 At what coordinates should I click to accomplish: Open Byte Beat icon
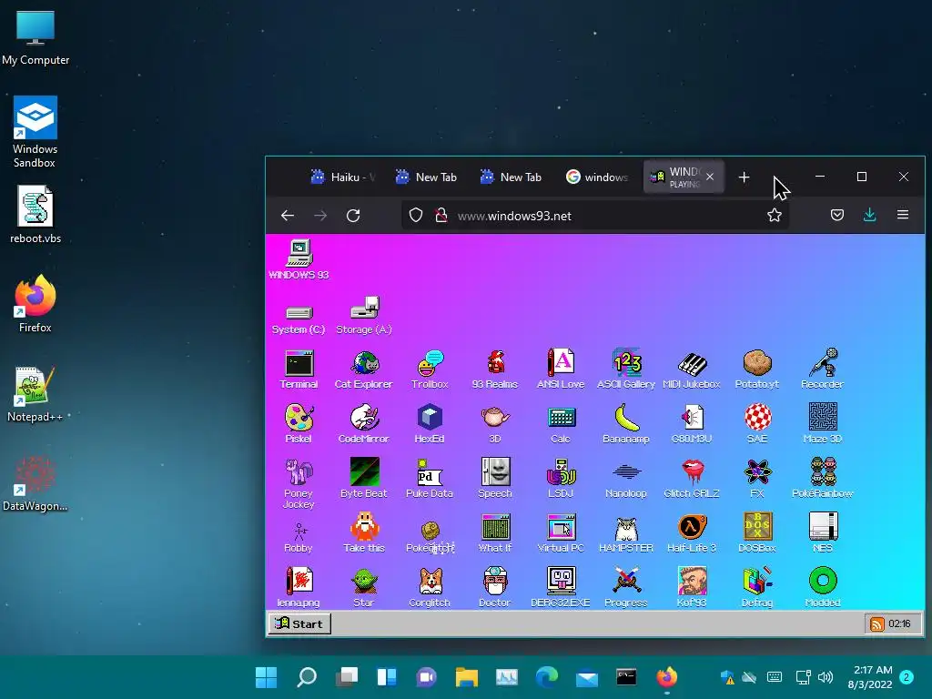coord(364,479)
